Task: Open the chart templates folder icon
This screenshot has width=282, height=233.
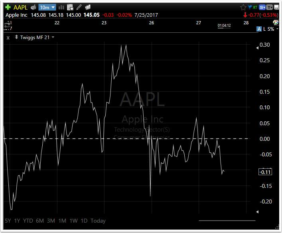Action: click(88, 7)
